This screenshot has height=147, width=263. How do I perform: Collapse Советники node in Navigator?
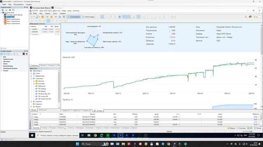(x=31, y=78)
